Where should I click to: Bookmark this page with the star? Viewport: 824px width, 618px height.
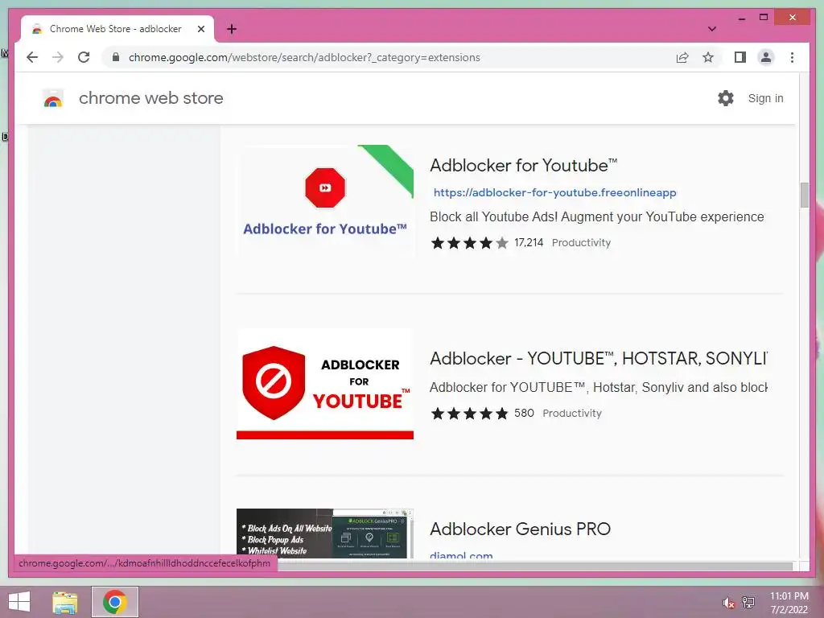click(708, 57)
